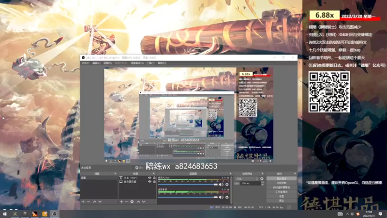387x218 pixels.
Task: Pop out the Audio Mixer dock panel
Action: coord(231,173)
